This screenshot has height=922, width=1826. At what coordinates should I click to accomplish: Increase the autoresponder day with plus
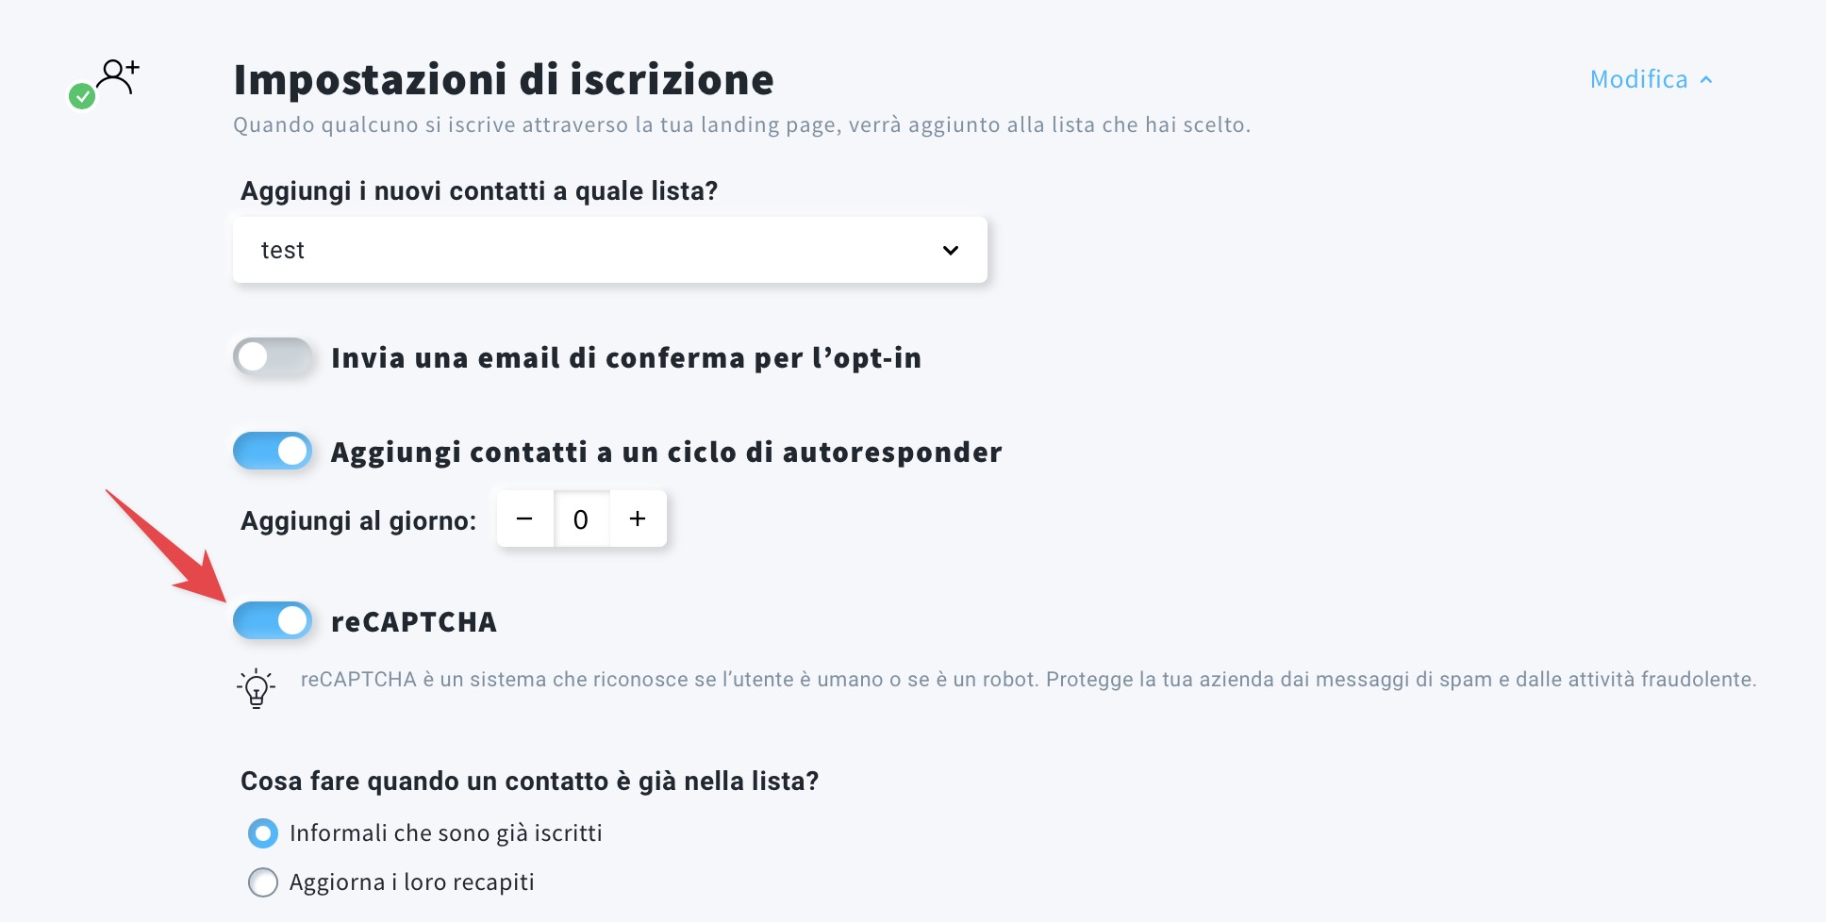coord(638,519)
